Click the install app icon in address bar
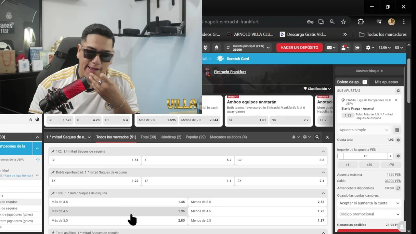The image size is (416, 234). pyautogui.click(x=321, y=22)
